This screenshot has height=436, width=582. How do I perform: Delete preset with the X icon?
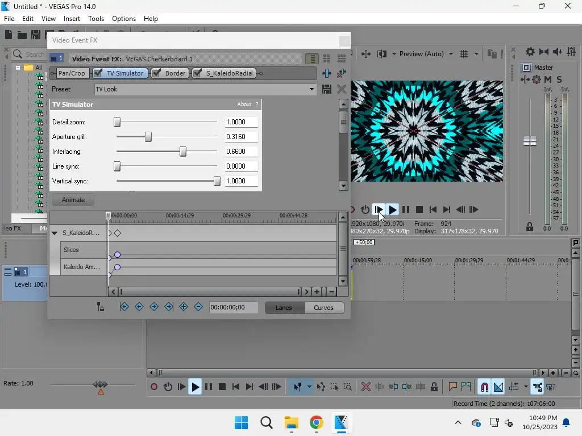coord(342,89)
